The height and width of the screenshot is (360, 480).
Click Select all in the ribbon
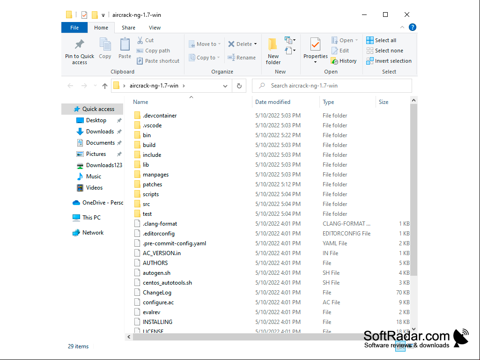[382, 40]
